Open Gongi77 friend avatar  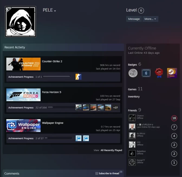tap(132, 162)
